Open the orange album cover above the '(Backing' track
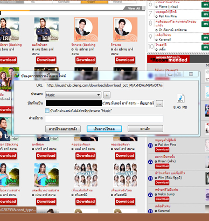This screenshot has width=209, height=221. [86, 30]
